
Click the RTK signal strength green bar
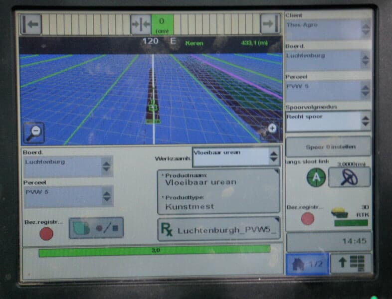tap(351, 223)
